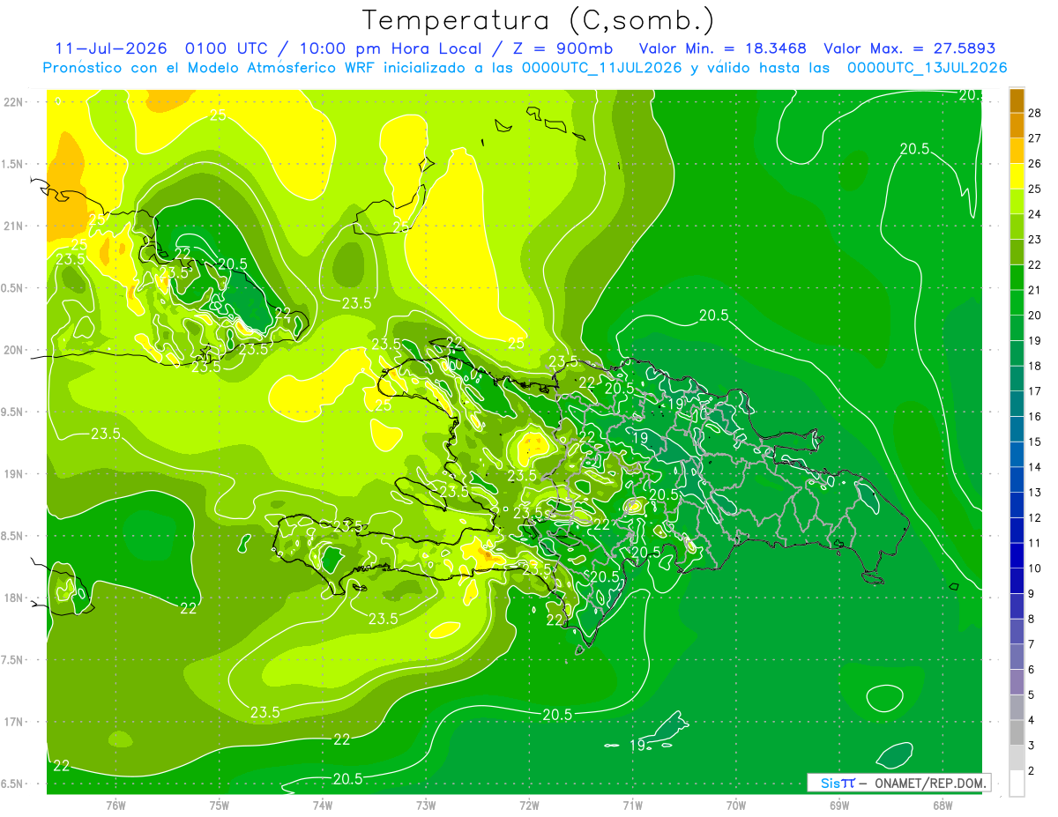Screen dimensions: 1058x817
Task: Click the '72W' longitude axis label
Action: [x=529, y=804]
